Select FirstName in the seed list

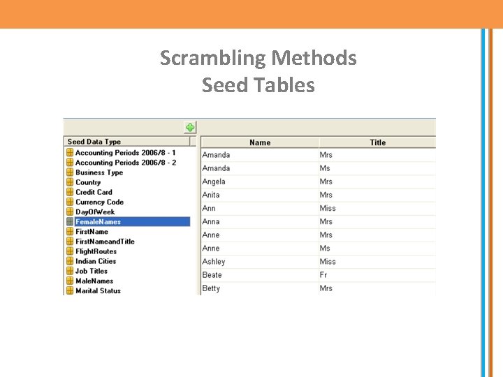[92, 232]
